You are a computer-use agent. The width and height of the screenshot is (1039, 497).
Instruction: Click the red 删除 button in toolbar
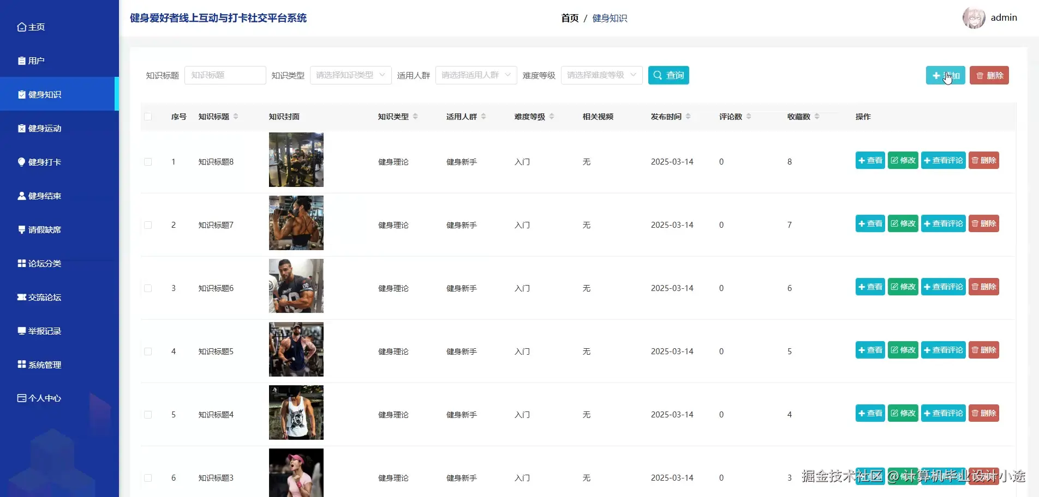coord(988,75)
